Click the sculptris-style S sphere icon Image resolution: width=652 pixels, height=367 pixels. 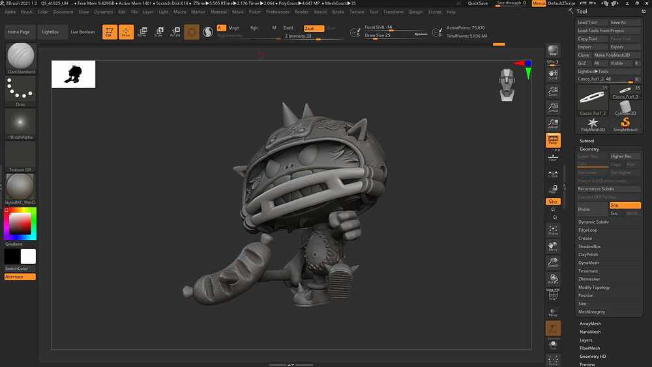click(x=208, y=32)
